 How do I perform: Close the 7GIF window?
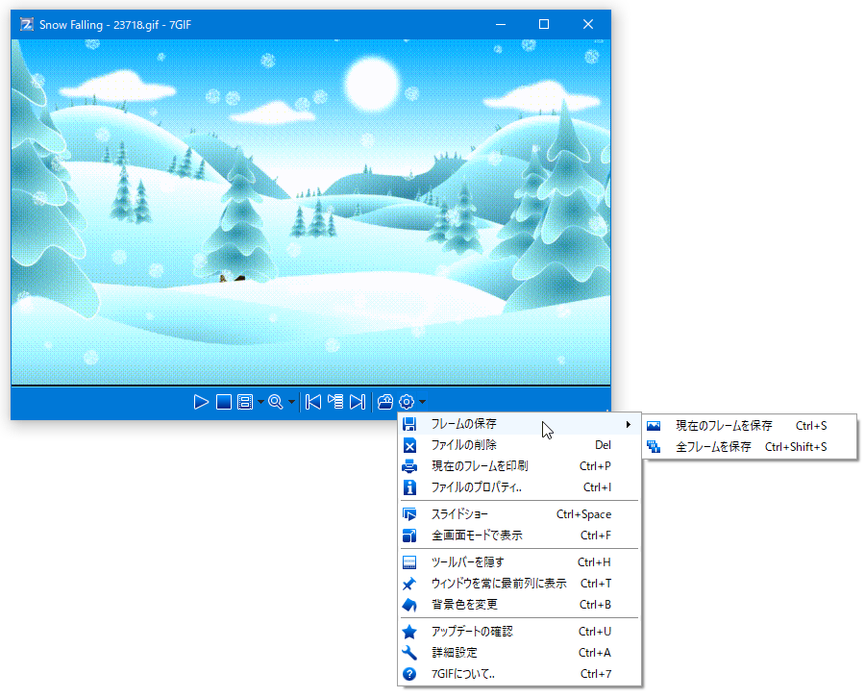(588, 24)
